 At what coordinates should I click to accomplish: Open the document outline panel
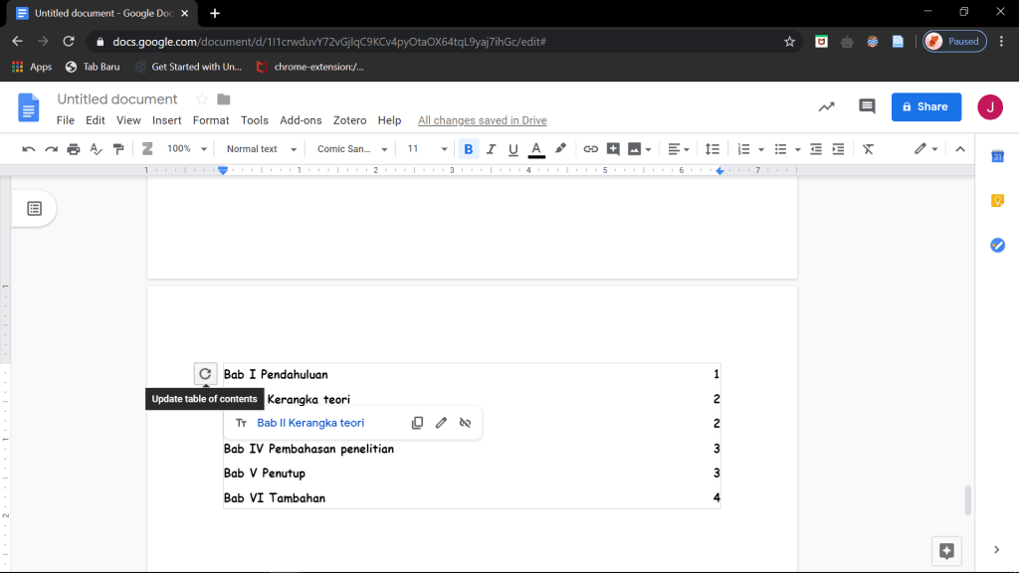coord(35,208)
